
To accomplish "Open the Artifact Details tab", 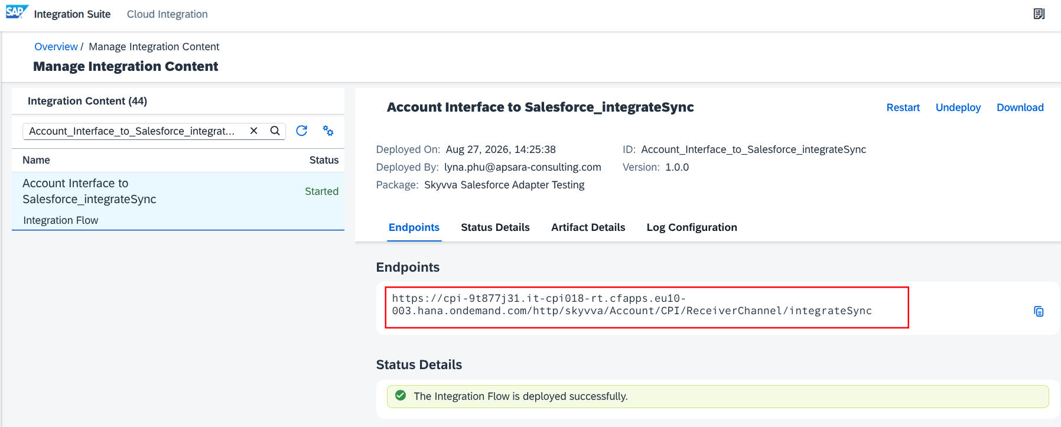I will (x=588, y=227).
